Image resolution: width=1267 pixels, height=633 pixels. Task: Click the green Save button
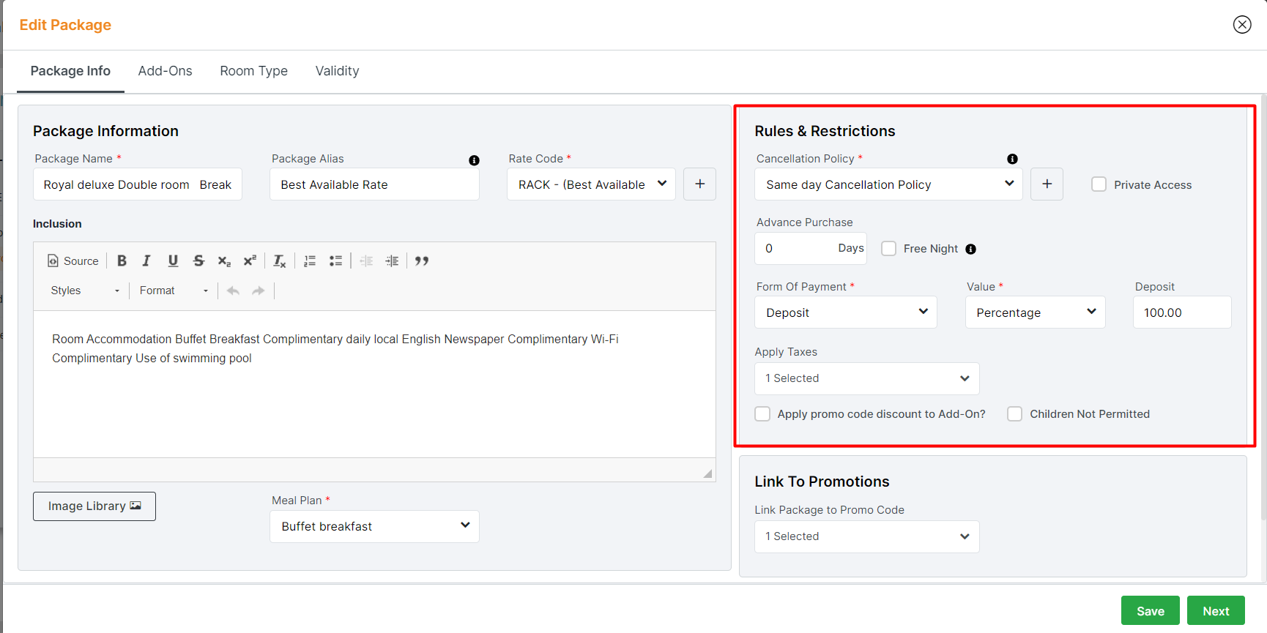[x=1150, y=611]
